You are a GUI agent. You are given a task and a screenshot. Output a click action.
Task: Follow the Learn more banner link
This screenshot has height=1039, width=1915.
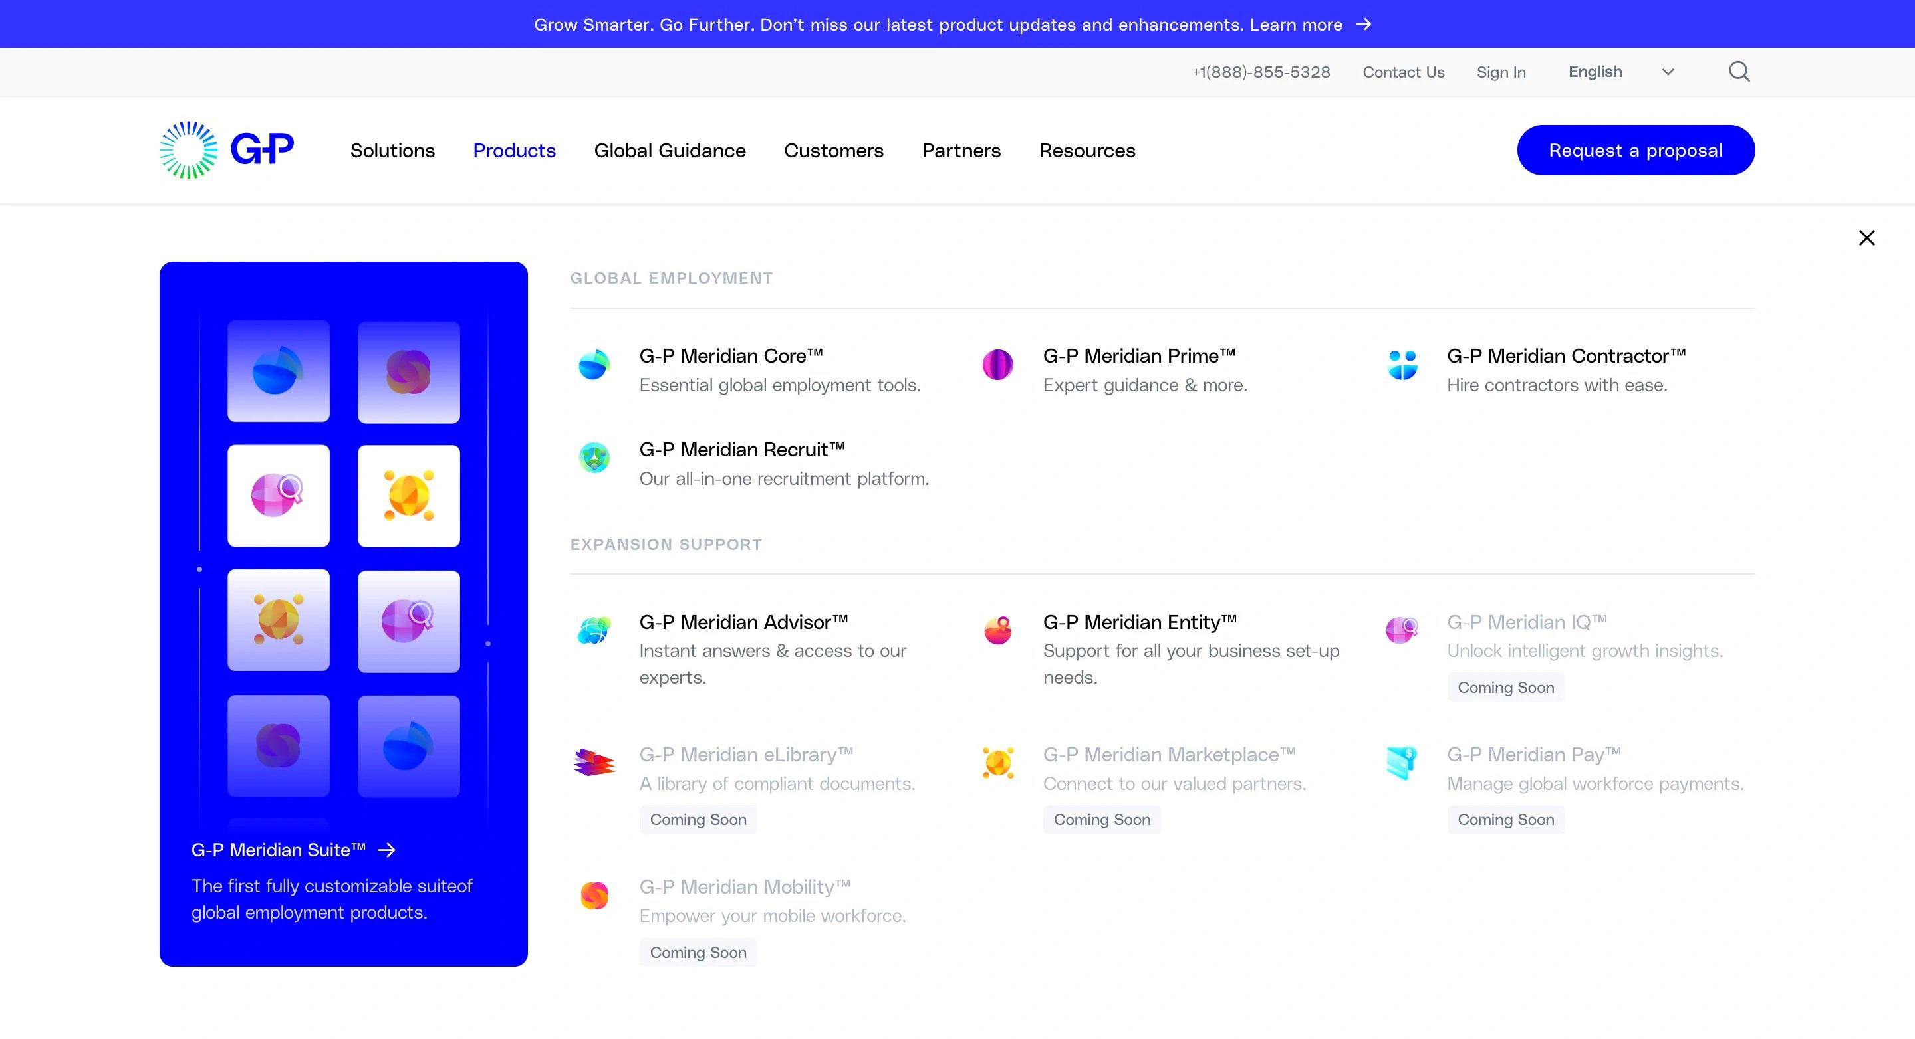point(1310,25)
